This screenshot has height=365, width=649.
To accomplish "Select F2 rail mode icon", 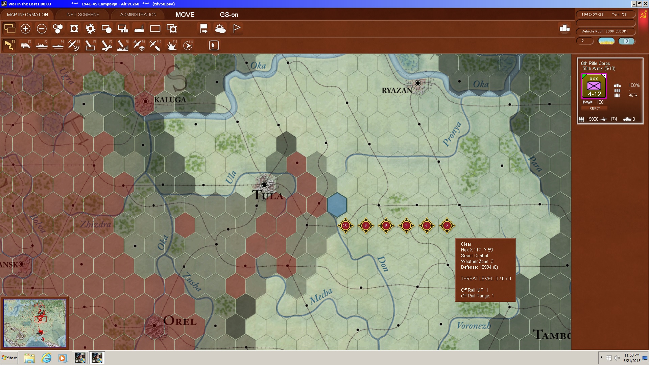I will pos(26,45).
